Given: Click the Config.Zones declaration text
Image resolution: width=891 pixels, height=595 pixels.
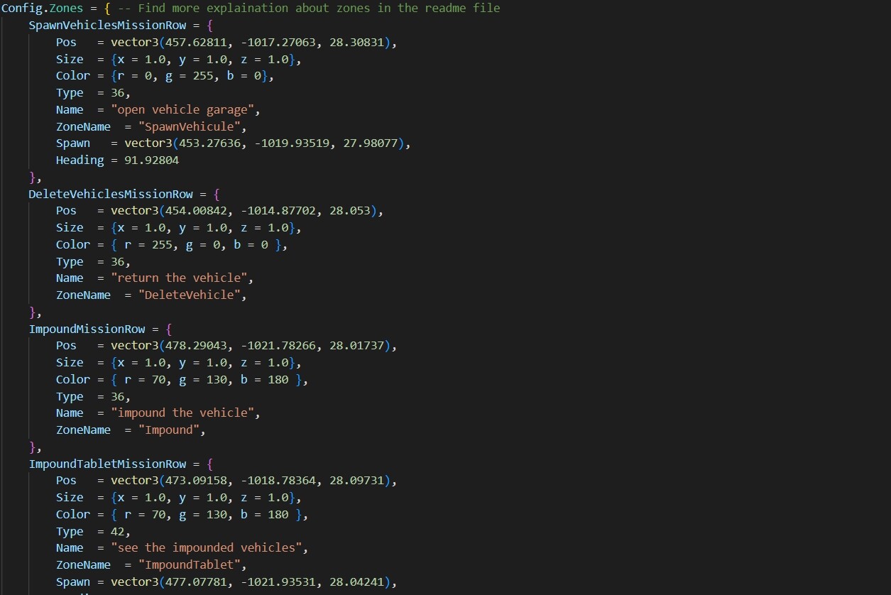Looking at the screenshot, I should click(42, 9).
